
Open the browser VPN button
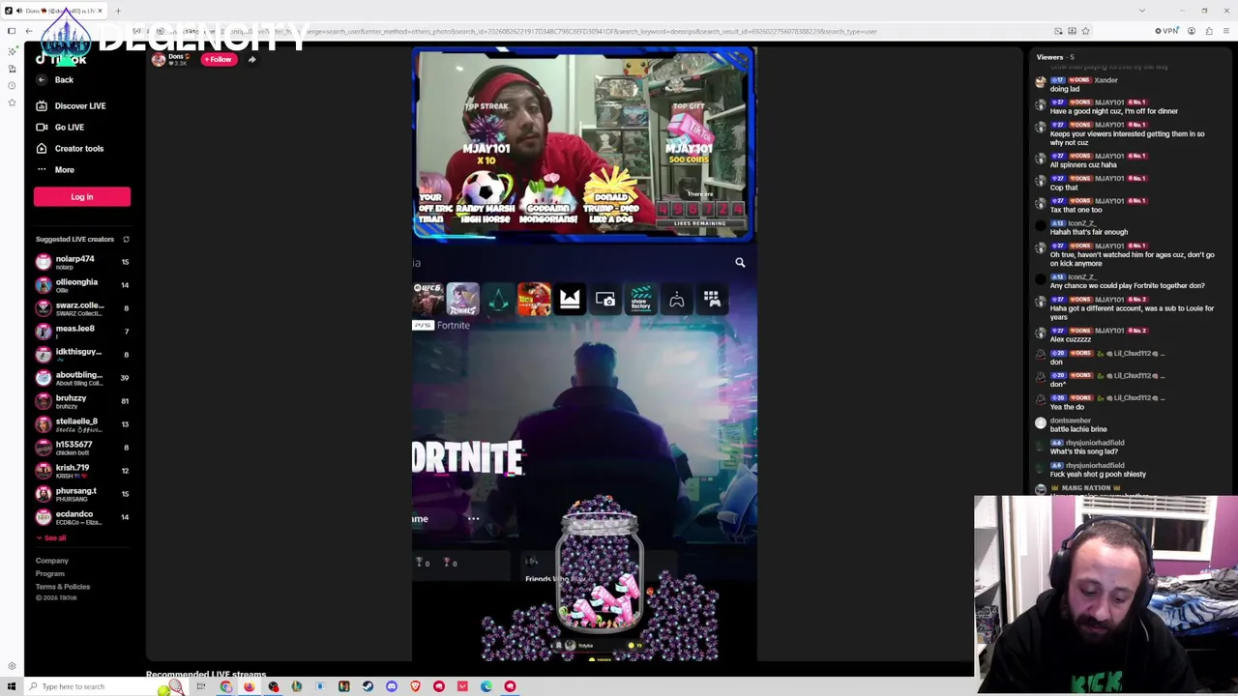coord(1166,32)
